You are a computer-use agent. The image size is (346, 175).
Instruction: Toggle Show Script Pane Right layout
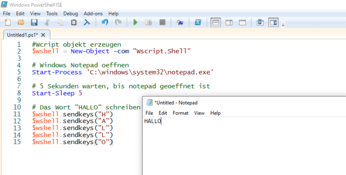pos(229,22)
